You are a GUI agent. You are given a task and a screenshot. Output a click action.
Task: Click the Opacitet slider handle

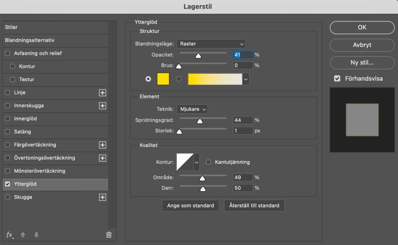pyautogui.click(x=198, y=56)
